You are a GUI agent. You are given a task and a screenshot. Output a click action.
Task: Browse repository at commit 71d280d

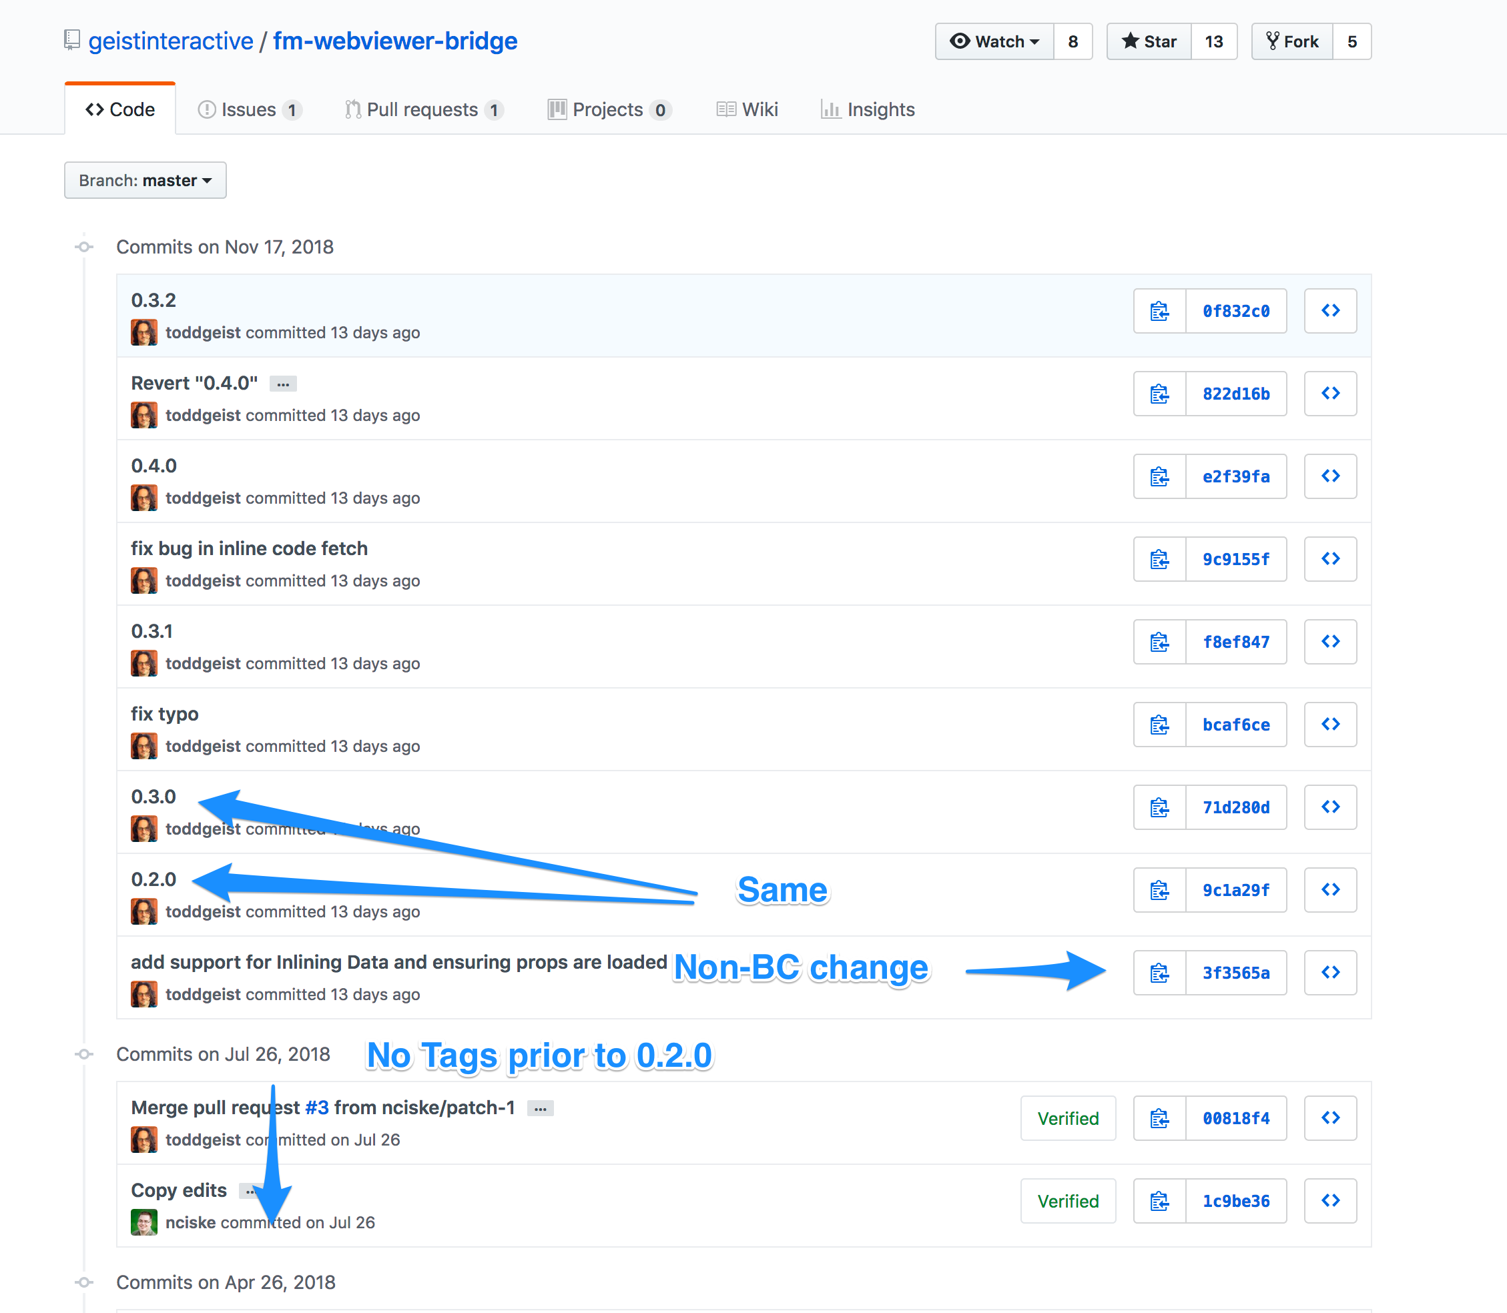[1329, 807]
